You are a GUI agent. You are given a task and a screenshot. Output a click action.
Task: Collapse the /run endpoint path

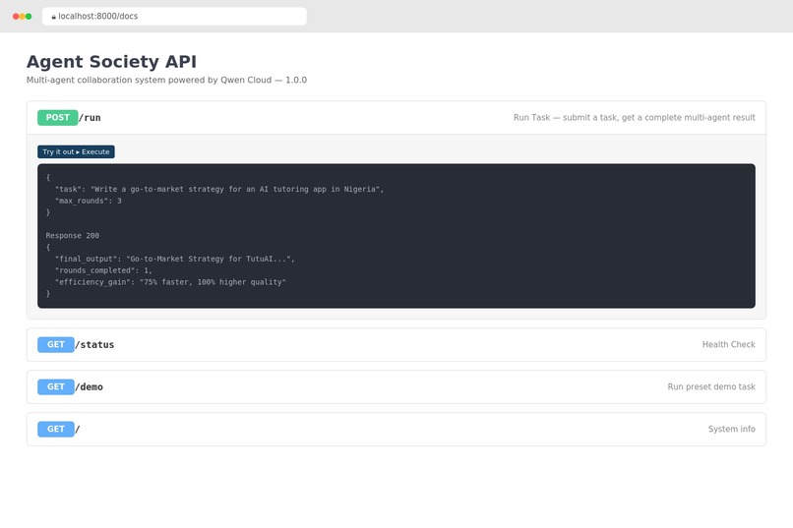[x=90, y=118]
